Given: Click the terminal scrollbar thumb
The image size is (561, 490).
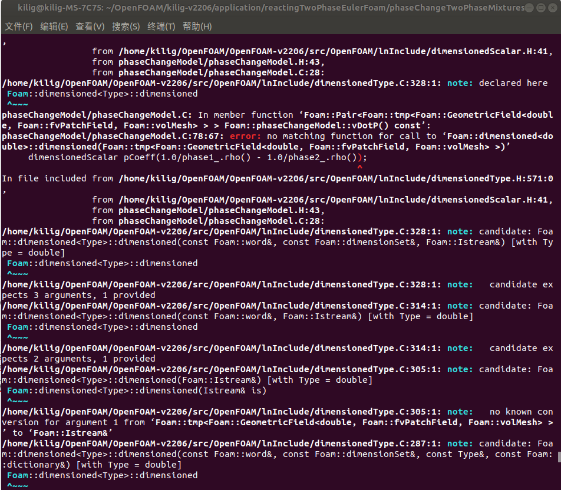Looking at the screenshot, I should pos(558,457).
